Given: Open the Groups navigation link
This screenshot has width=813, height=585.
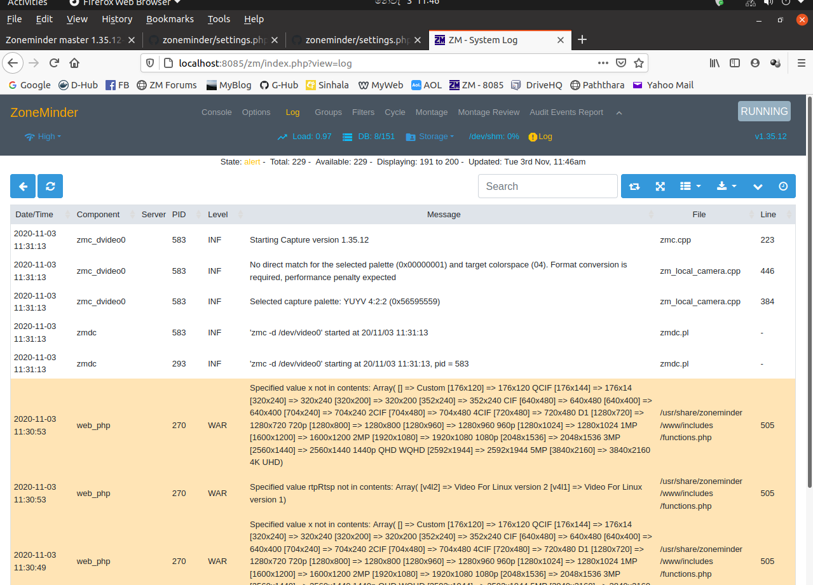Looking at the screenshot, I should tap(328, 112).
